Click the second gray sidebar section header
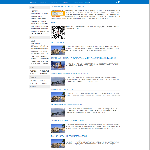 point(39,37)
